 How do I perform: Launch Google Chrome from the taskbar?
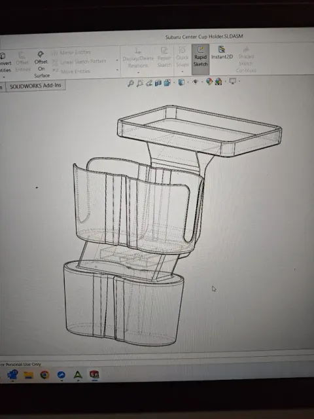[44, 375]
